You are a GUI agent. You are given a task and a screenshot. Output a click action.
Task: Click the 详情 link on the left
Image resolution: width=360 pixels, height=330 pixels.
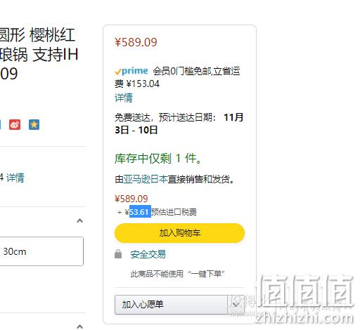coord(15,178)
